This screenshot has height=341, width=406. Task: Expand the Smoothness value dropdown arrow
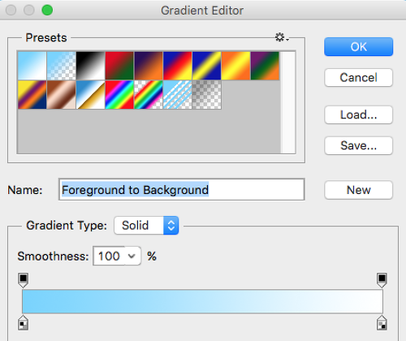[132, 256]
